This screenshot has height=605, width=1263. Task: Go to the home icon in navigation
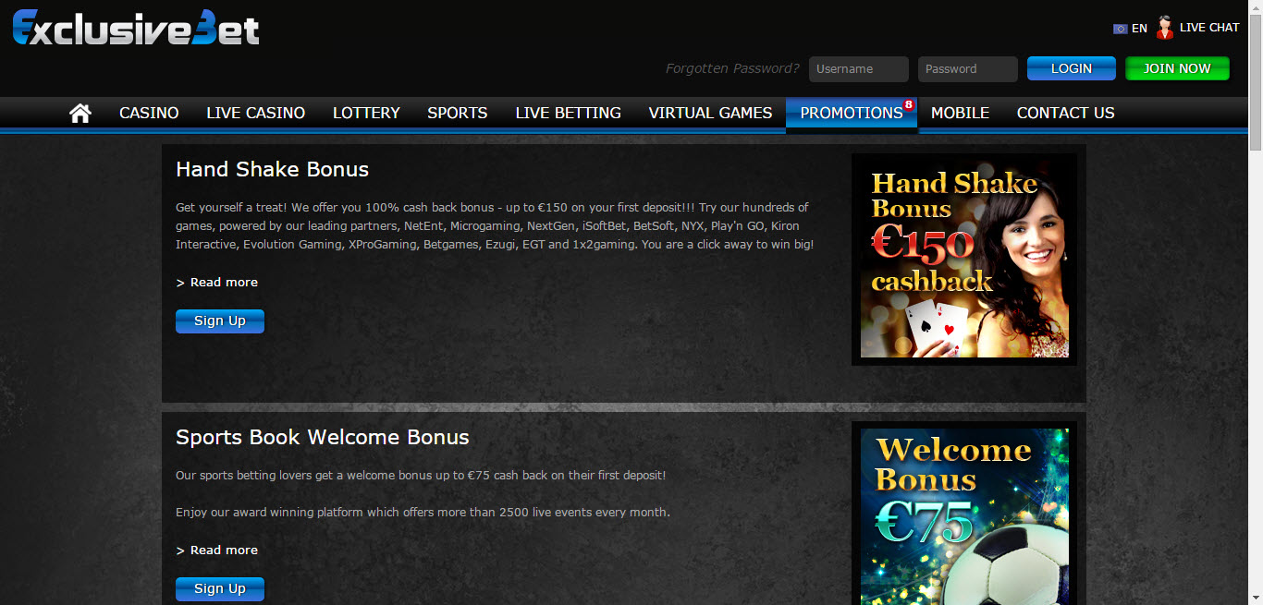tap(80, 113)
